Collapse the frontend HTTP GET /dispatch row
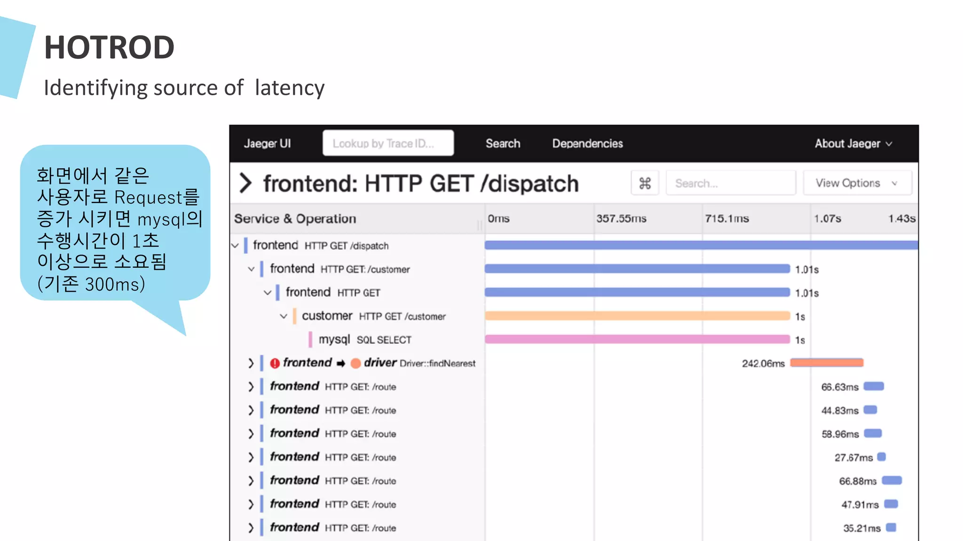Screen dimensions: 963x541 235,246
